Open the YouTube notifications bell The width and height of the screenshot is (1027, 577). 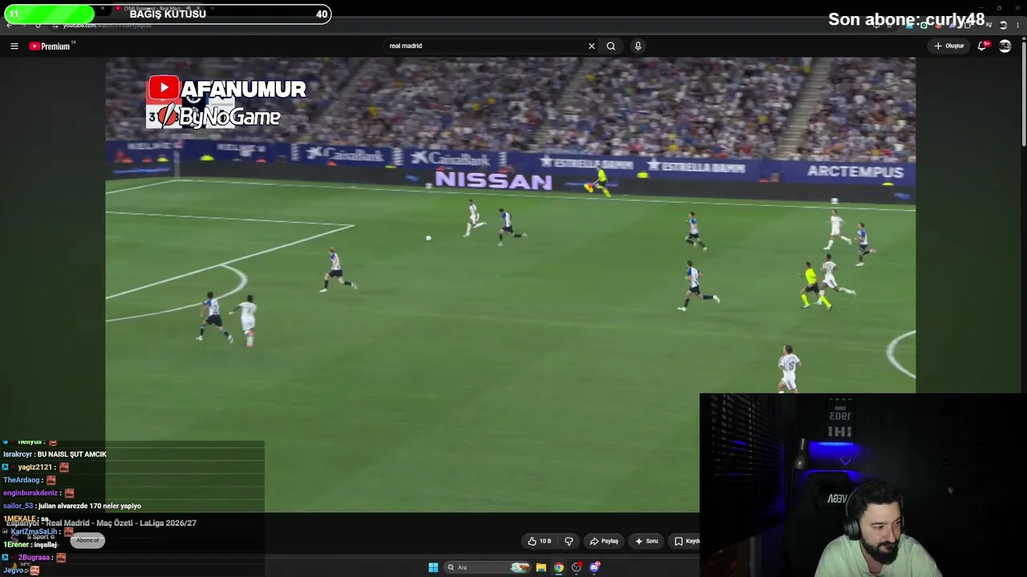(x=983, y=46)
